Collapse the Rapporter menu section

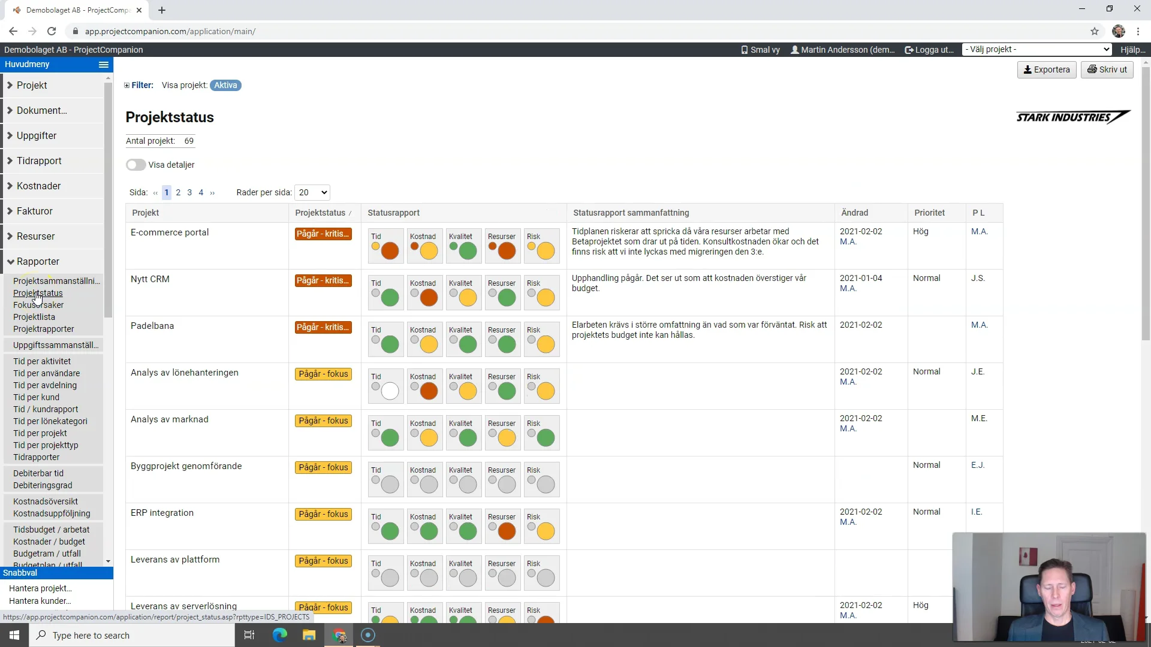53,262
